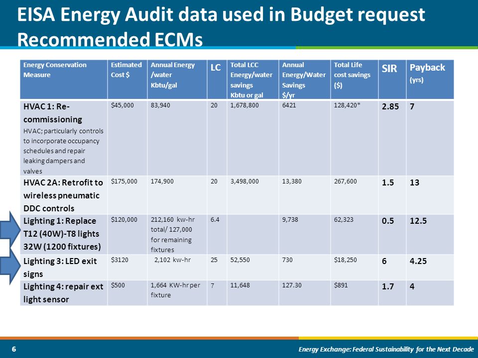Click the SIR value "0.5"

388,221
